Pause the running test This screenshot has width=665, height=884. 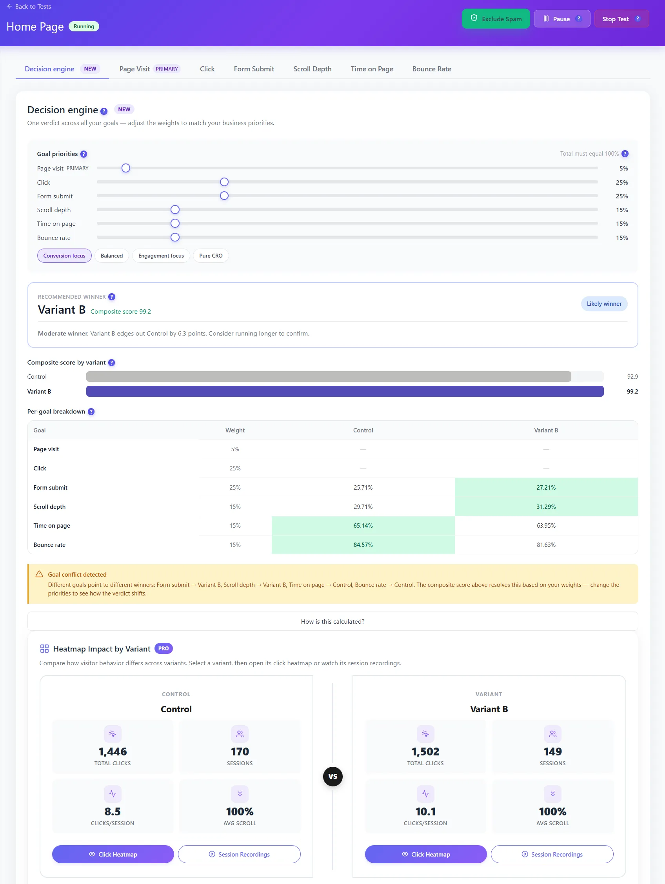point(562,19)
